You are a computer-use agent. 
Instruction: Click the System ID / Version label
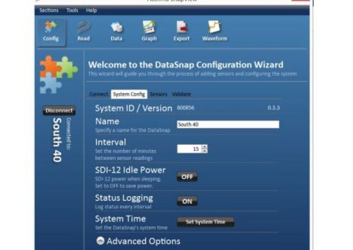(x=133, y=108)
